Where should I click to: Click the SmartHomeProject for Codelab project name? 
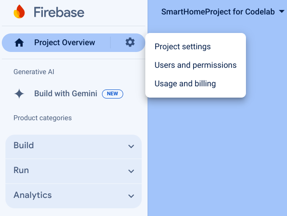point(218,12)
